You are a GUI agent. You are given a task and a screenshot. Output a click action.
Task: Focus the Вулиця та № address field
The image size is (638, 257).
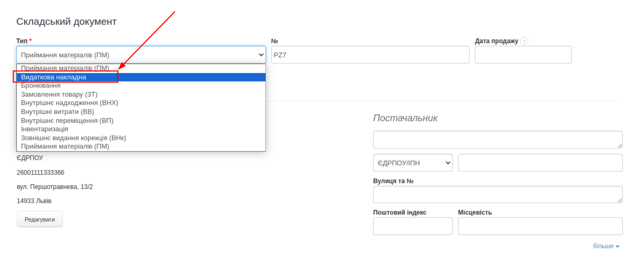(497, 194)
